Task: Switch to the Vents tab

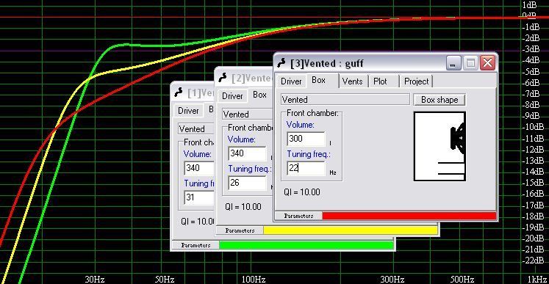Action: pos(352,81)
